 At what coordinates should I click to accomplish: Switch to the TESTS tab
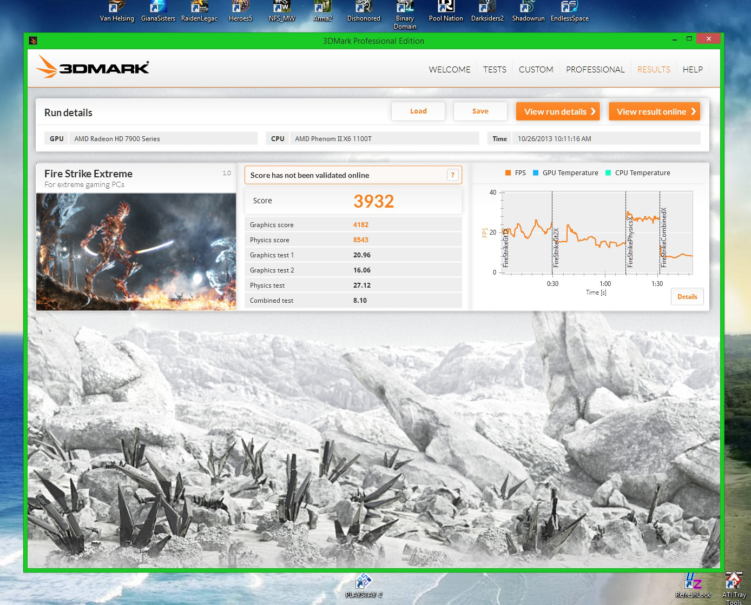tap(495, 70)
